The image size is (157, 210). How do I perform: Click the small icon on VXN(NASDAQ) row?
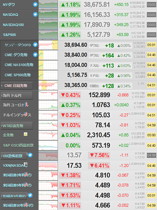26,164
